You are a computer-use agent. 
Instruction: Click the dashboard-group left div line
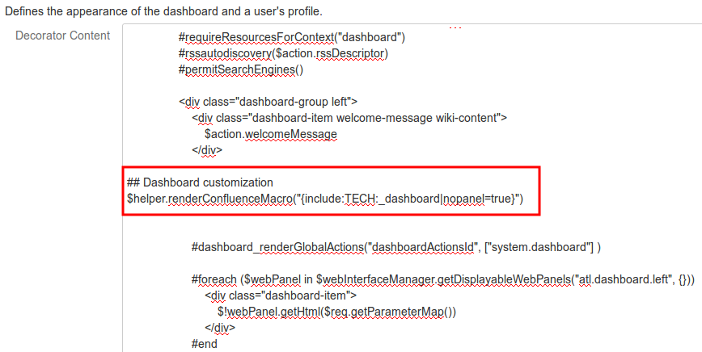coord(268,102)
